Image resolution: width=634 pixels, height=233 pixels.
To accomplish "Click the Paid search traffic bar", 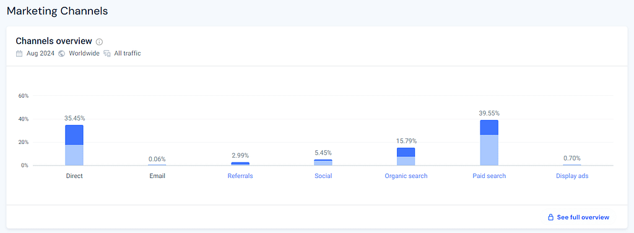I will pyautogui.click(x=489, y=143).
